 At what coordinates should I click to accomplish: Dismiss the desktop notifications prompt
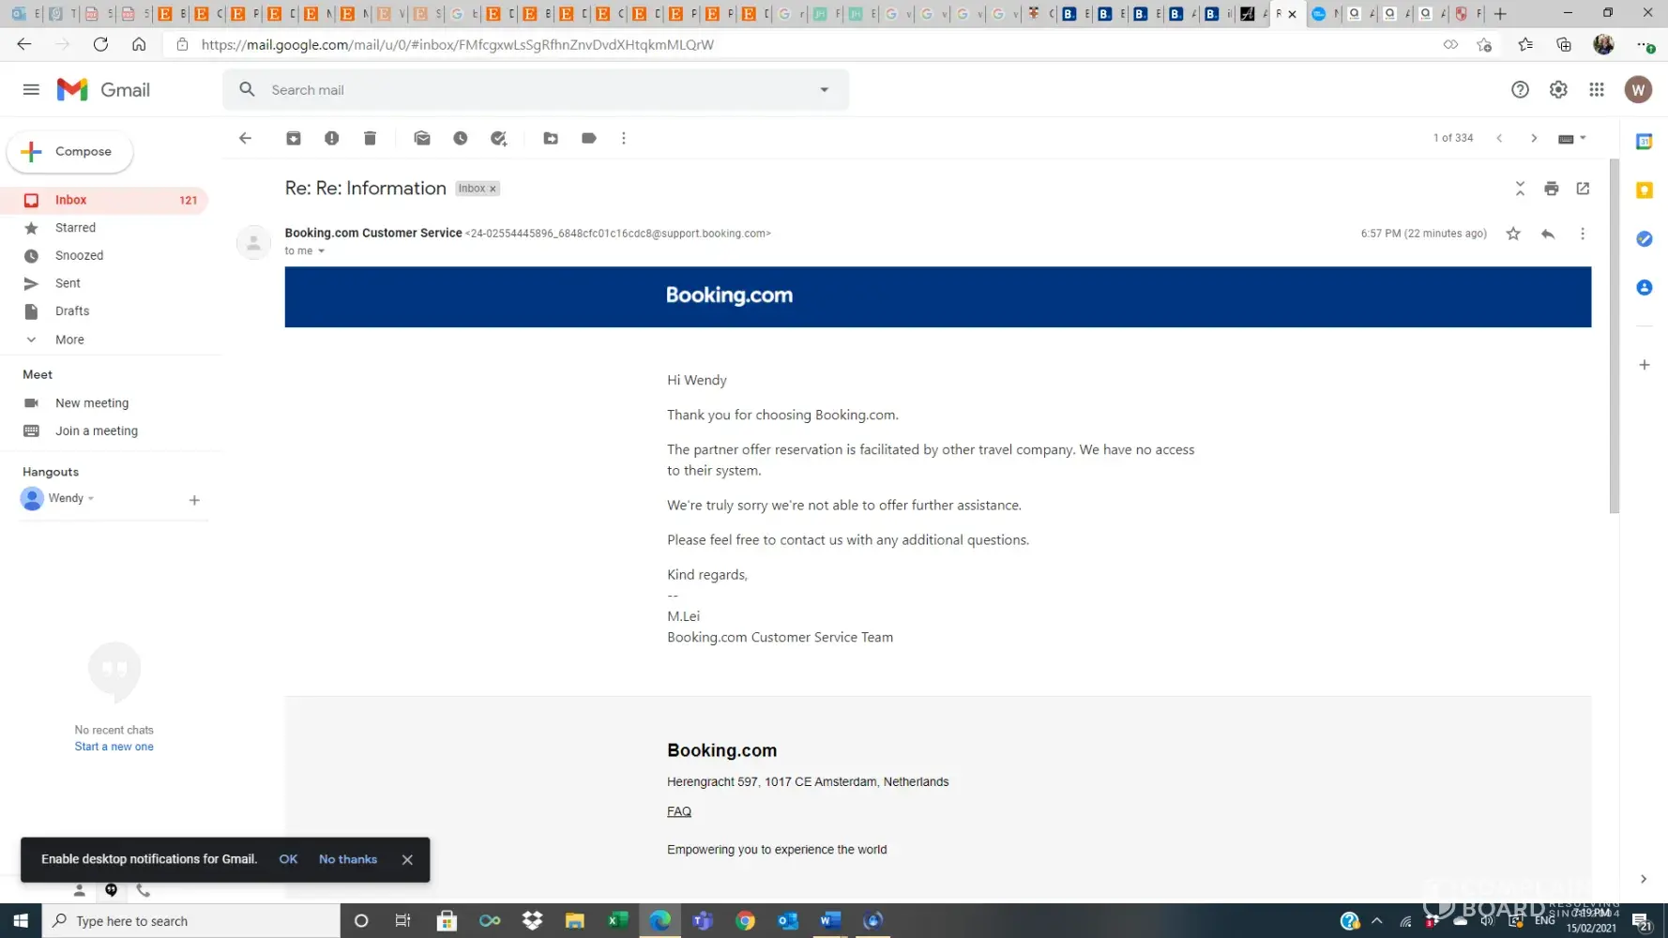407,859
